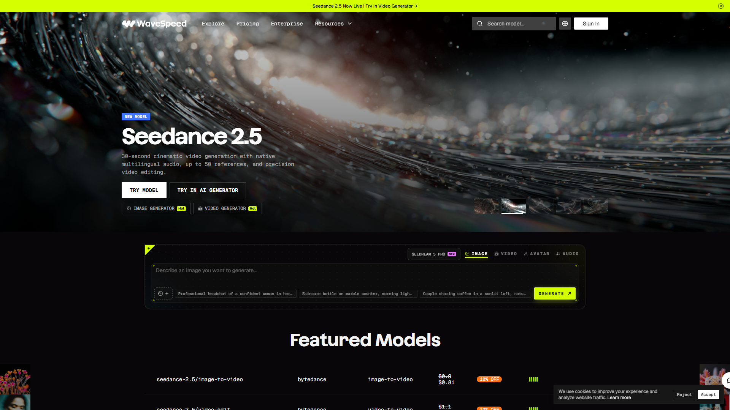Switch to the AVATAR tab
The height and width of the screenshot is (410, 730).
pos(536,254)
